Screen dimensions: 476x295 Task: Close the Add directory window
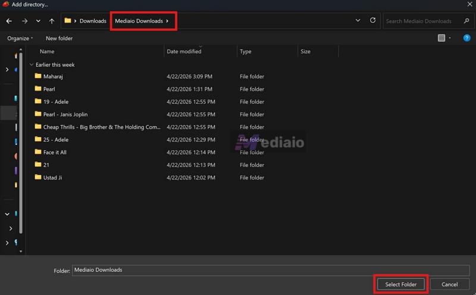[469, 4]
